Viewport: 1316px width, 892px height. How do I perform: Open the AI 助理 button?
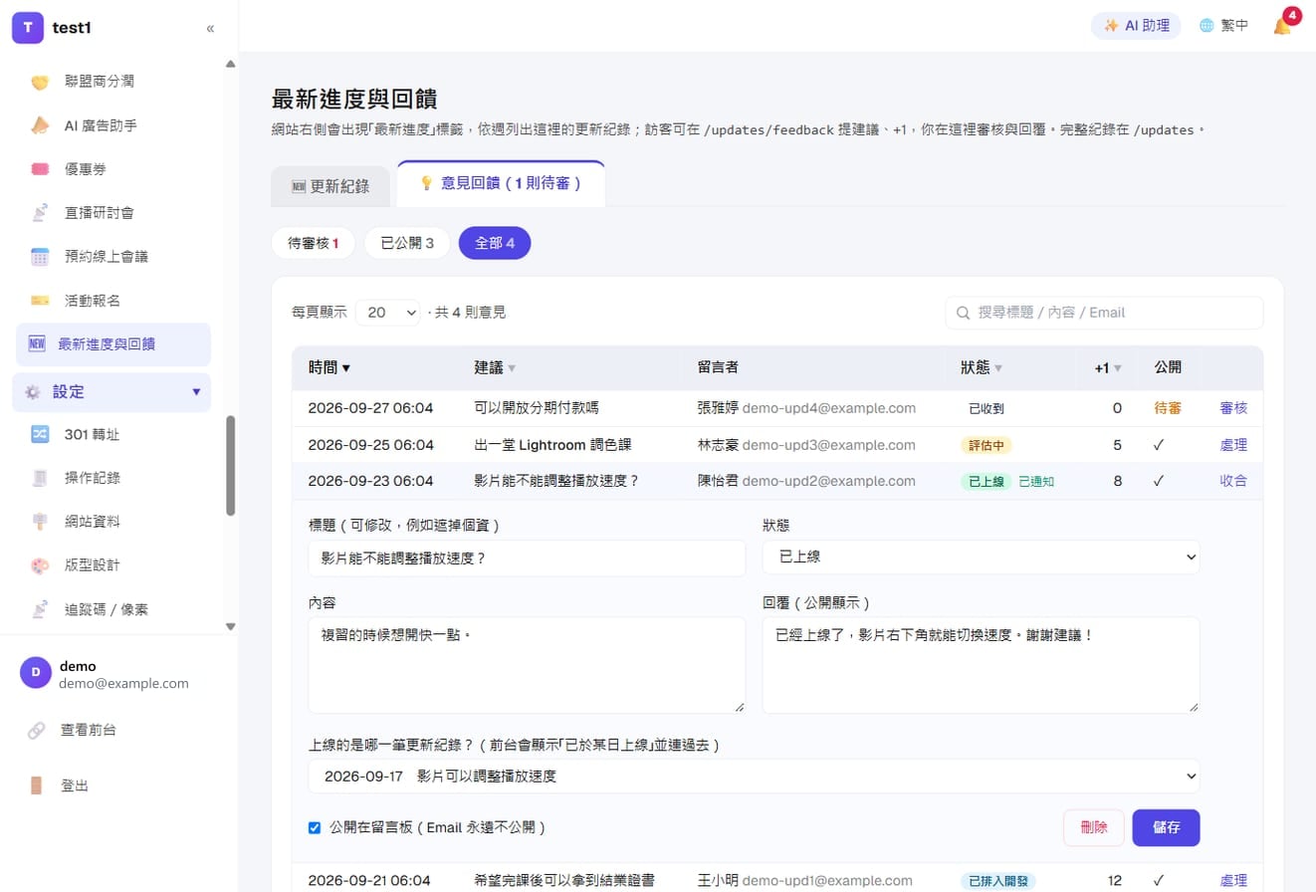coord(1136,26)
